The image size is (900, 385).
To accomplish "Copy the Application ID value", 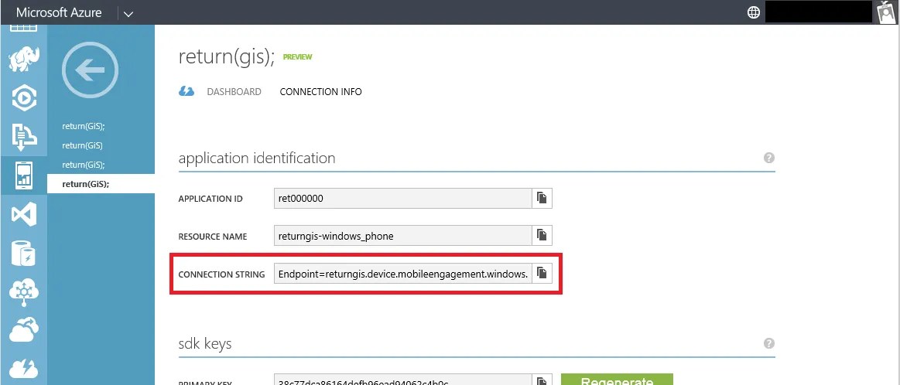I will click(x=542, y=199).
